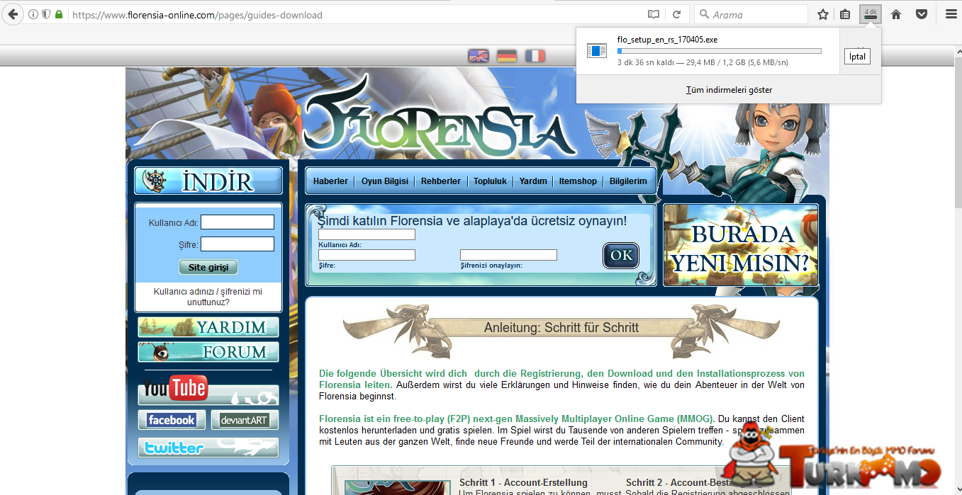This screenshot has width=962, height=495.
Task: Open the Firefox hamburger menu
Action: [x=951, y=15]
